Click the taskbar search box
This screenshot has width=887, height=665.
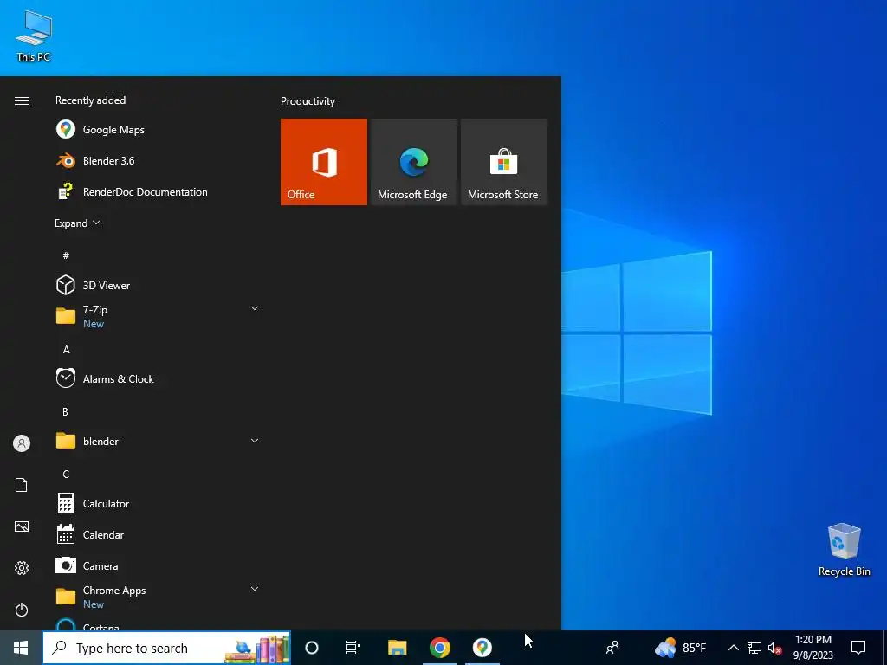coord(167,648)
